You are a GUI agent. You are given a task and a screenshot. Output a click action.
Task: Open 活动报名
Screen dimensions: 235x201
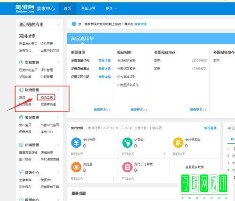tap(25, 187)
